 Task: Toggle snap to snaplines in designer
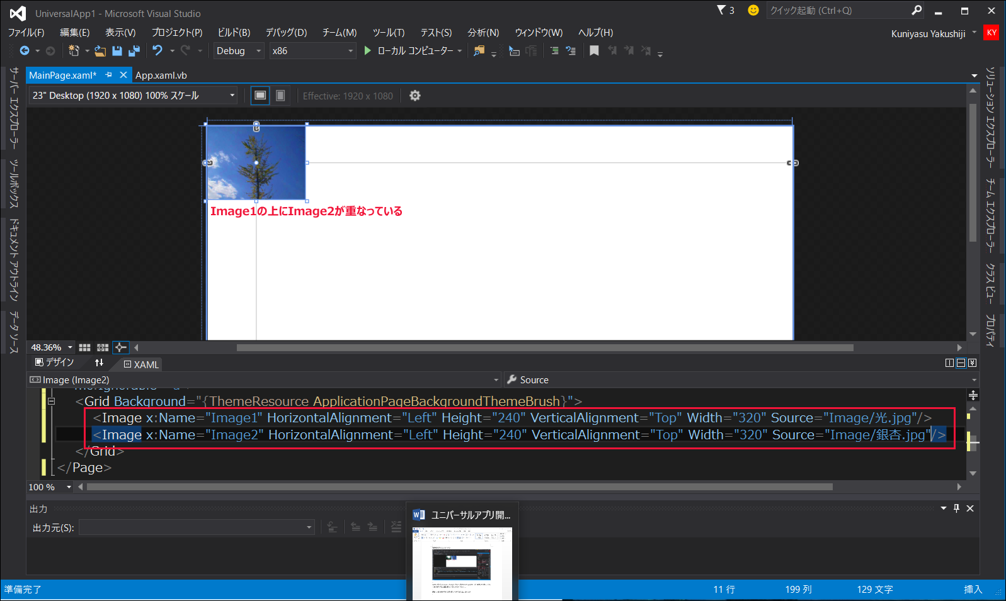[x=121, y=347]
